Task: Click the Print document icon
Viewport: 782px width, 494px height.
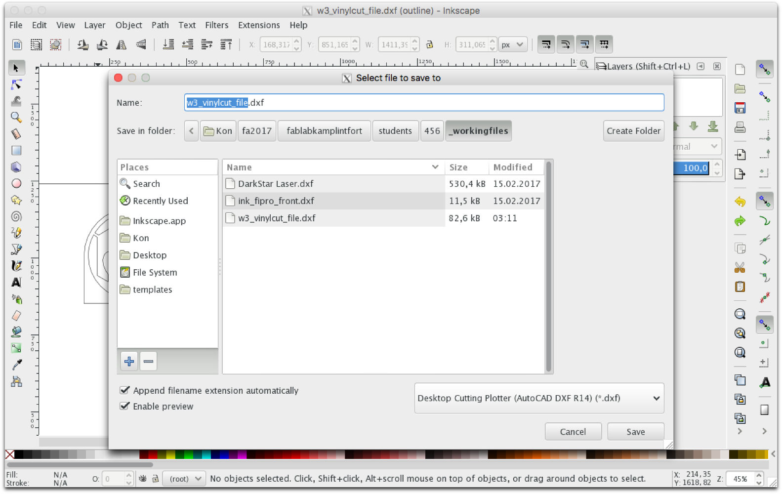Action: [740, 127]
